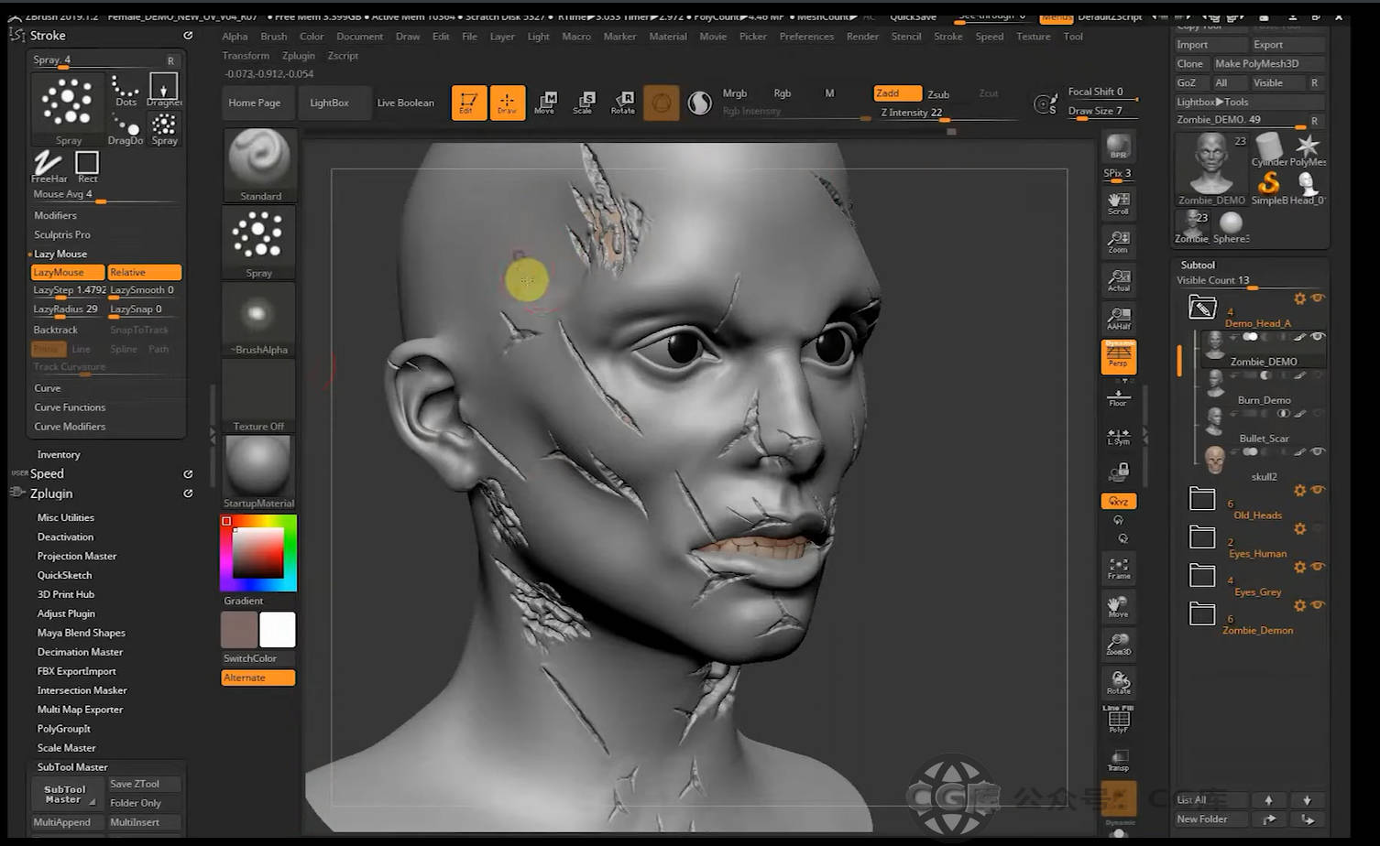The image size is (1380, 846).
Task: Open the Render menu
Action: coord(861,37)
